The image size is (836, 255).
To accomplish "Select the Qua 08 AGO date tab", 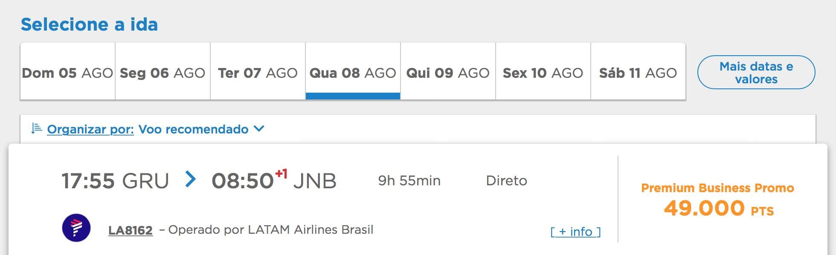I will [x=353, y=71].
